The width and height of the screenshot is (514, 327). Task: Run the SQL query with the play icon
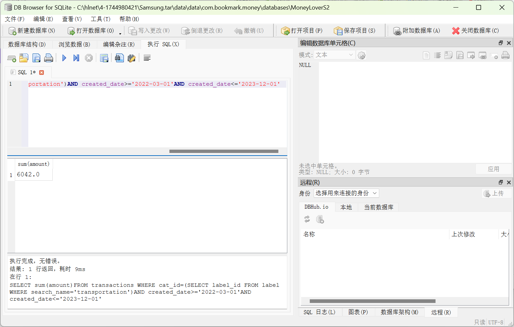coord(64,58)
